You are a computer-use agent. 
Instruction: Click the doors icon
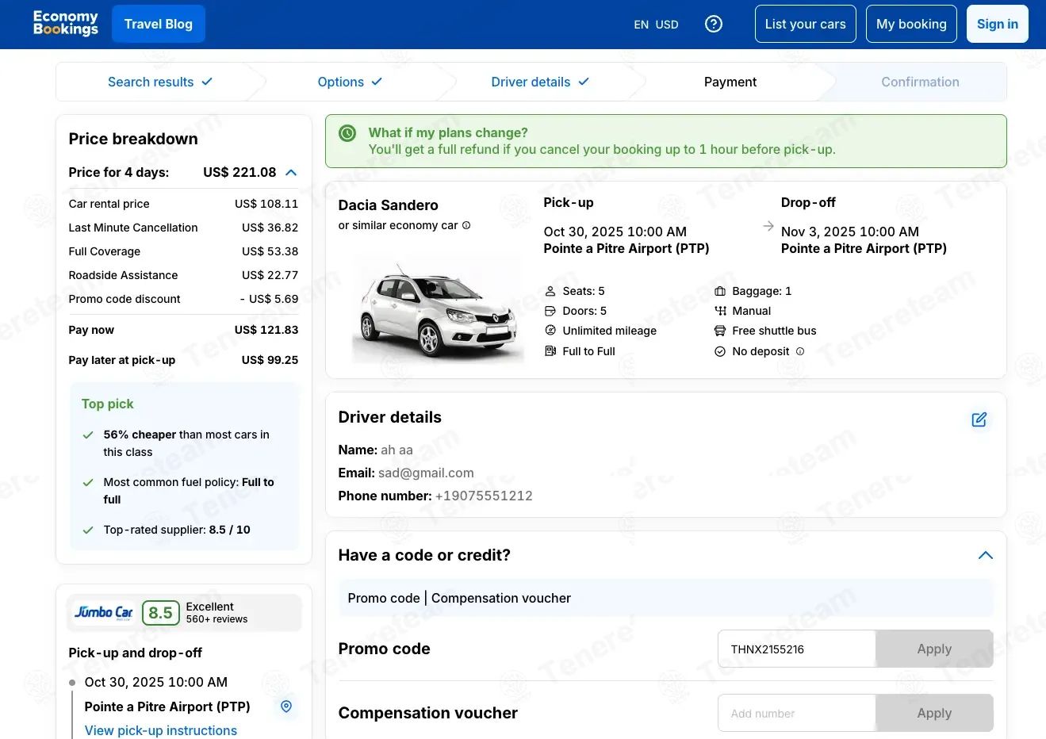(550, 311)
